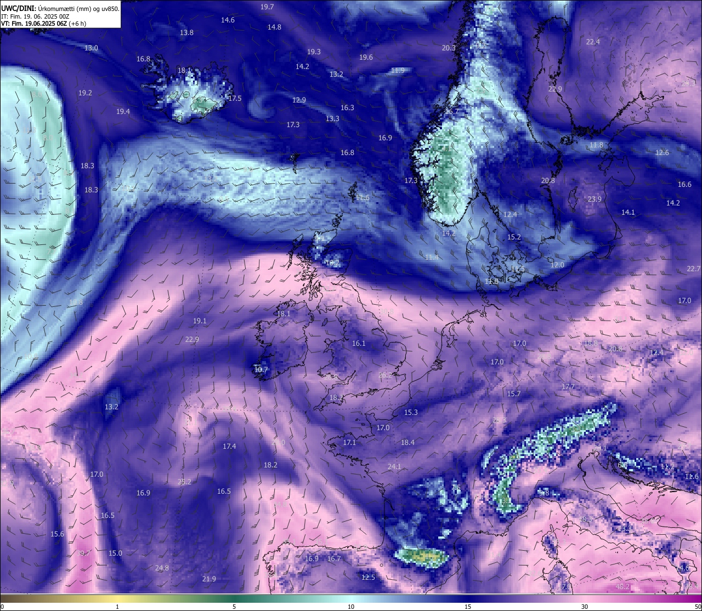
Task: Click the 48.2 value at bottom right
Action: click(x=622, y=586)
